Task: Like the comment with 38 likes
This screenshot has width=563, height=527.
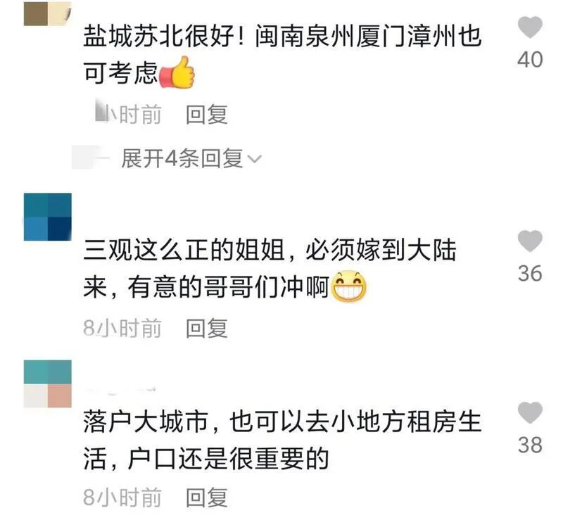Action: (x=530, y=412)
